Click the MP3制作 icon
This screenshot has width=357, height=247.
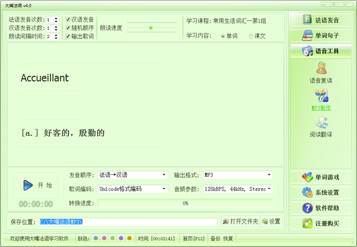[321, 96]
